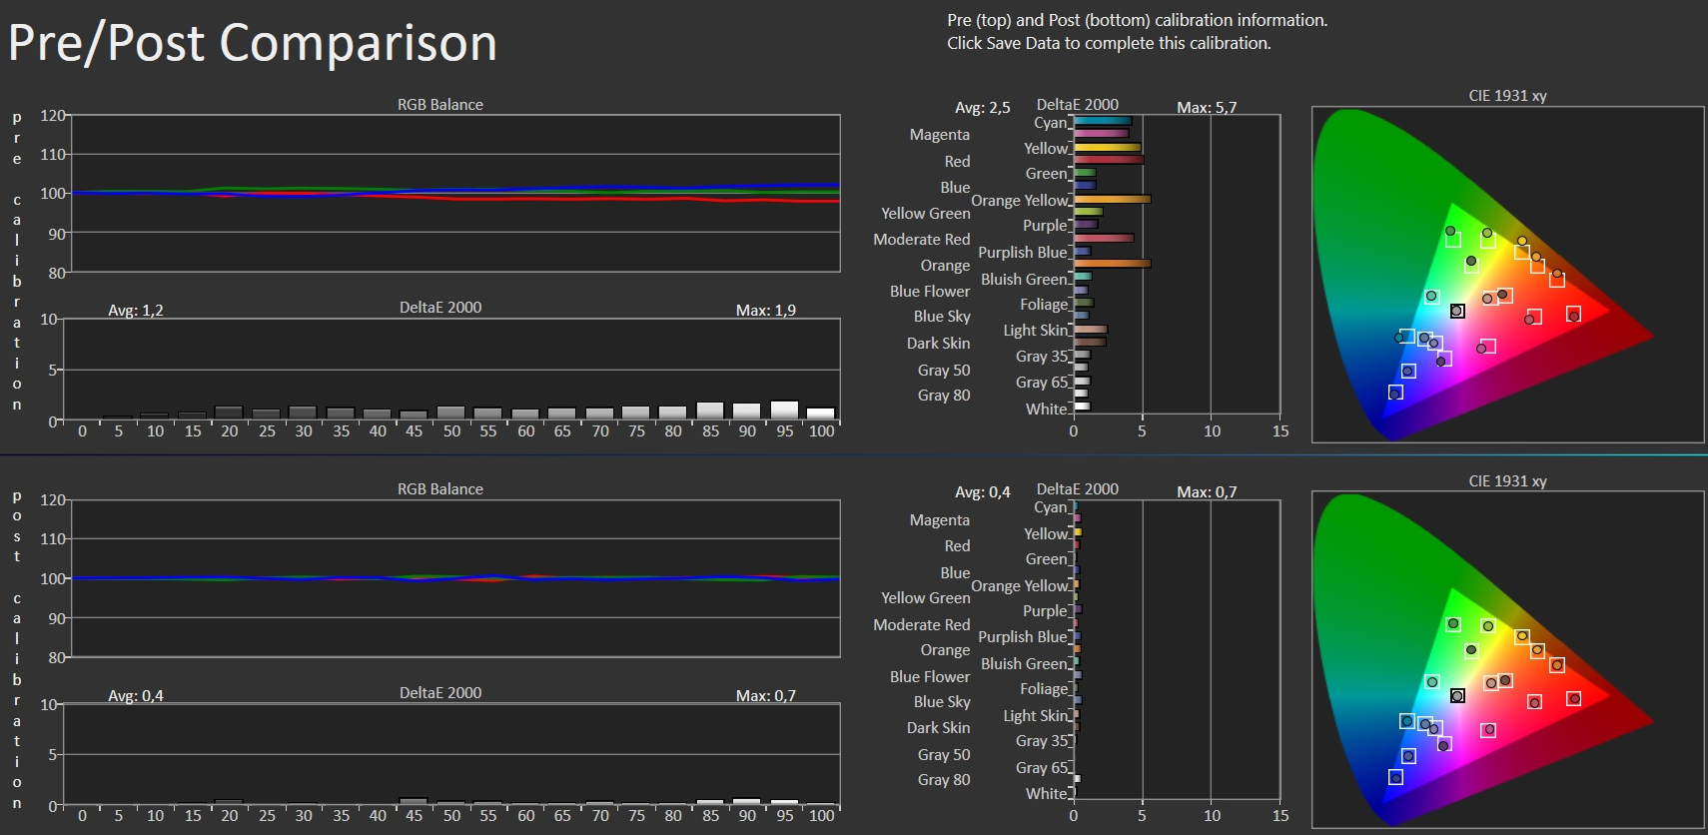Click the Cyan bar in pre-calibration color DeltaE chart
This screenshot has height=835, width=1708.
pos(1102,121)
